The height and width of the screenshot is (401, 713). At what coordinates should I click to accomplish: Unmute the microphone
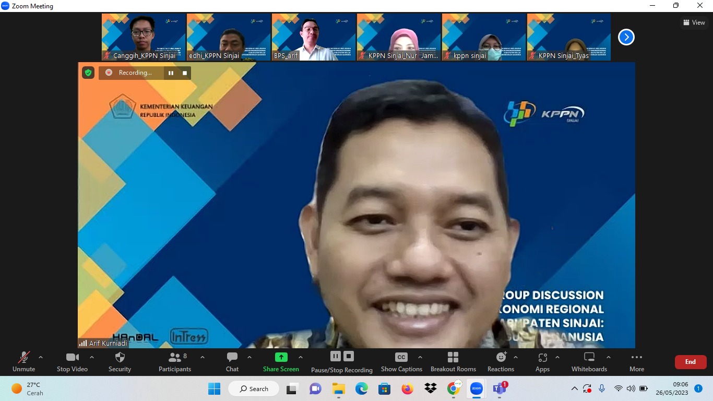pos(24,361)
